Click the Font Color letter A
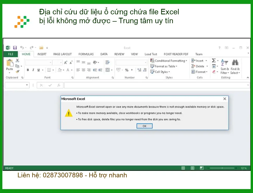 point(68,70)
